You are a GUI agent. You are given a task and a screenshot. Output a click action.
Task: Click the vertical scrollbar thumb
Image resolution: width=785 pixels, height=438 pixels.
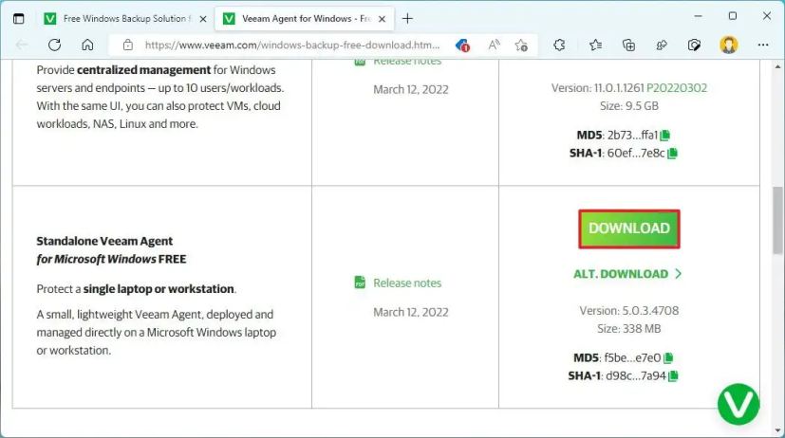click(x=777, y=220)
